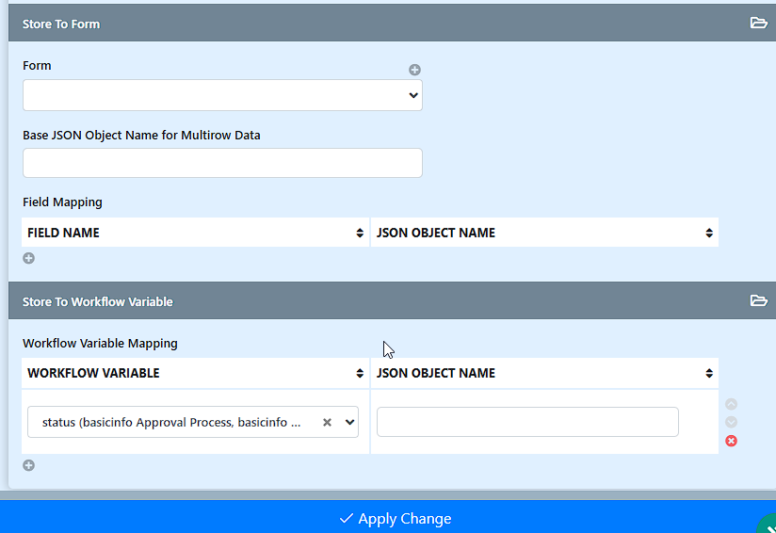The image size is (776, 533).
Task: Move workflow variable row down
Action: click(731, 422)
